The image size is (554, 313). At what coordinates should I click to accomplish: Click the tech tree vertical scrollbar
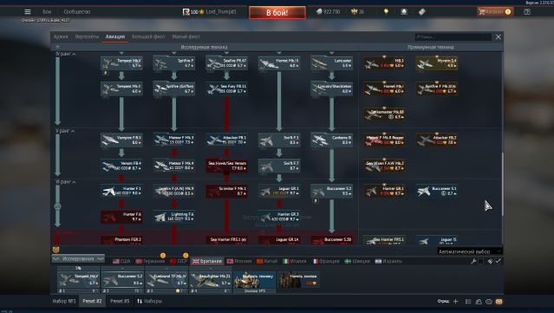pos(502,184)
